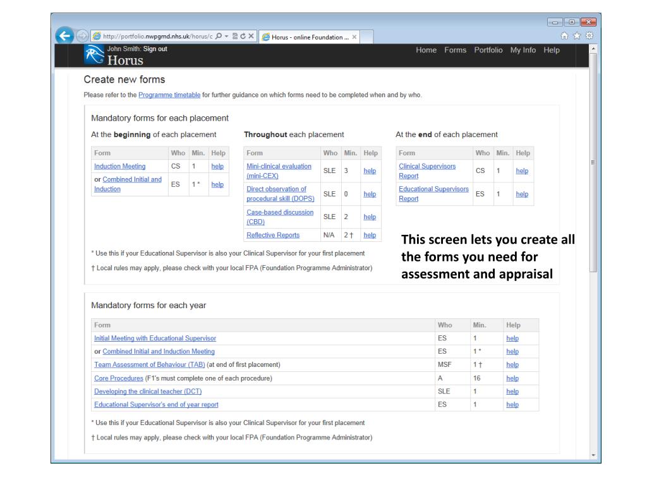Click the Horus eye logo
The height and width of the screenshot is (485, 647).
tap(94, 55)
